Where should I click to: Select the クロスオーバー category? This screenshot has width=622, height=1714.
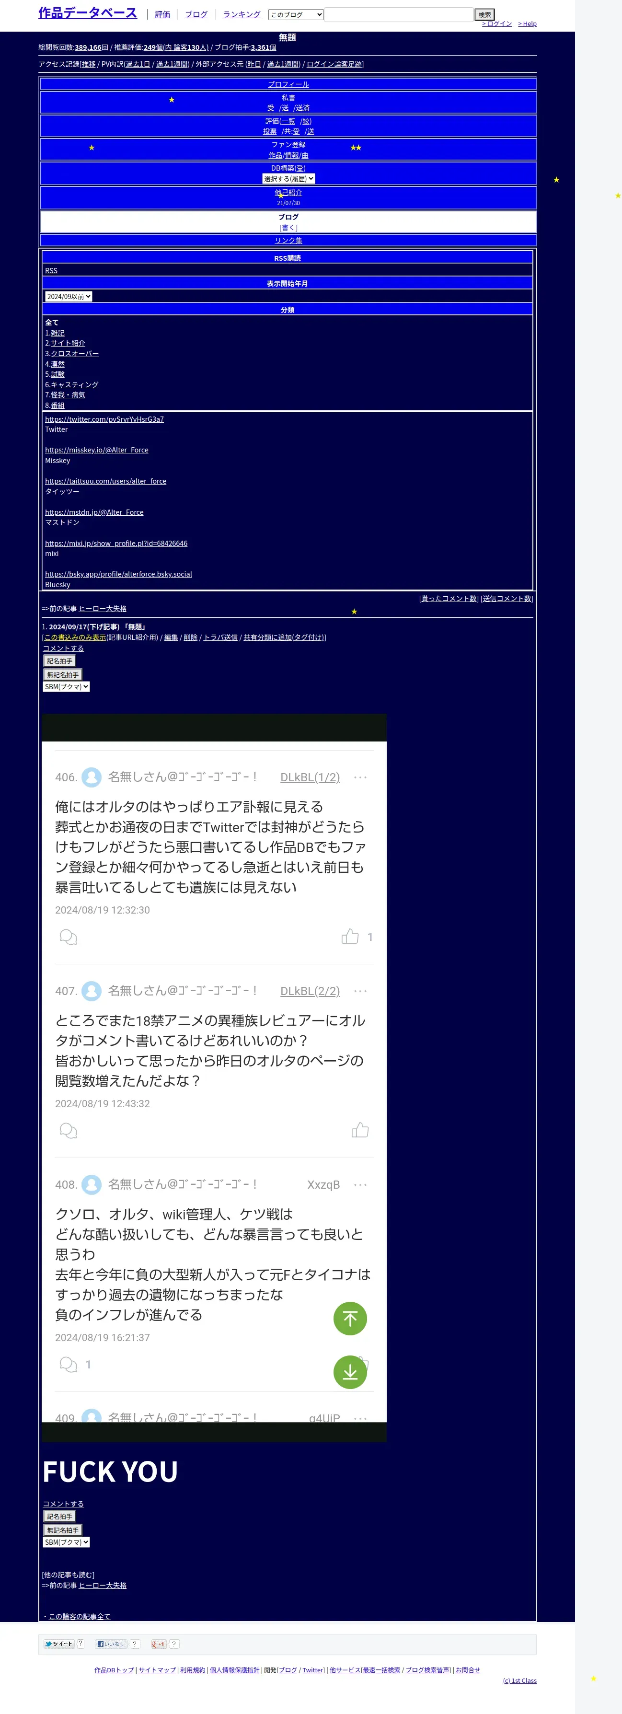click(x=75, y=353)
